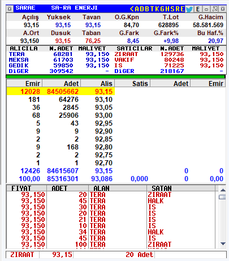Select the 100-lot trade sold by ZIRAAT
The height and width of the screenshot is (261, 229).
111,245
